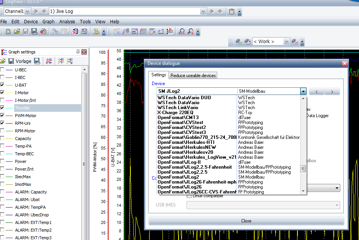This screenshot has width=359, height=240.
Task: Click the blue save-as floppy icon
Action: [34, 32]
